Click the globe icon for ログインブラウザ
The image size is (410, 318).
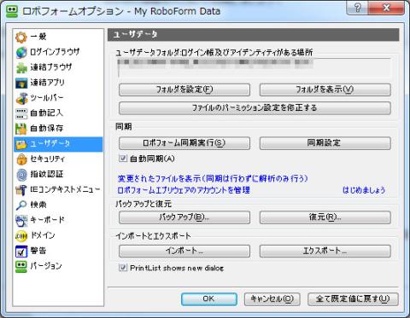tap(21, 52)
